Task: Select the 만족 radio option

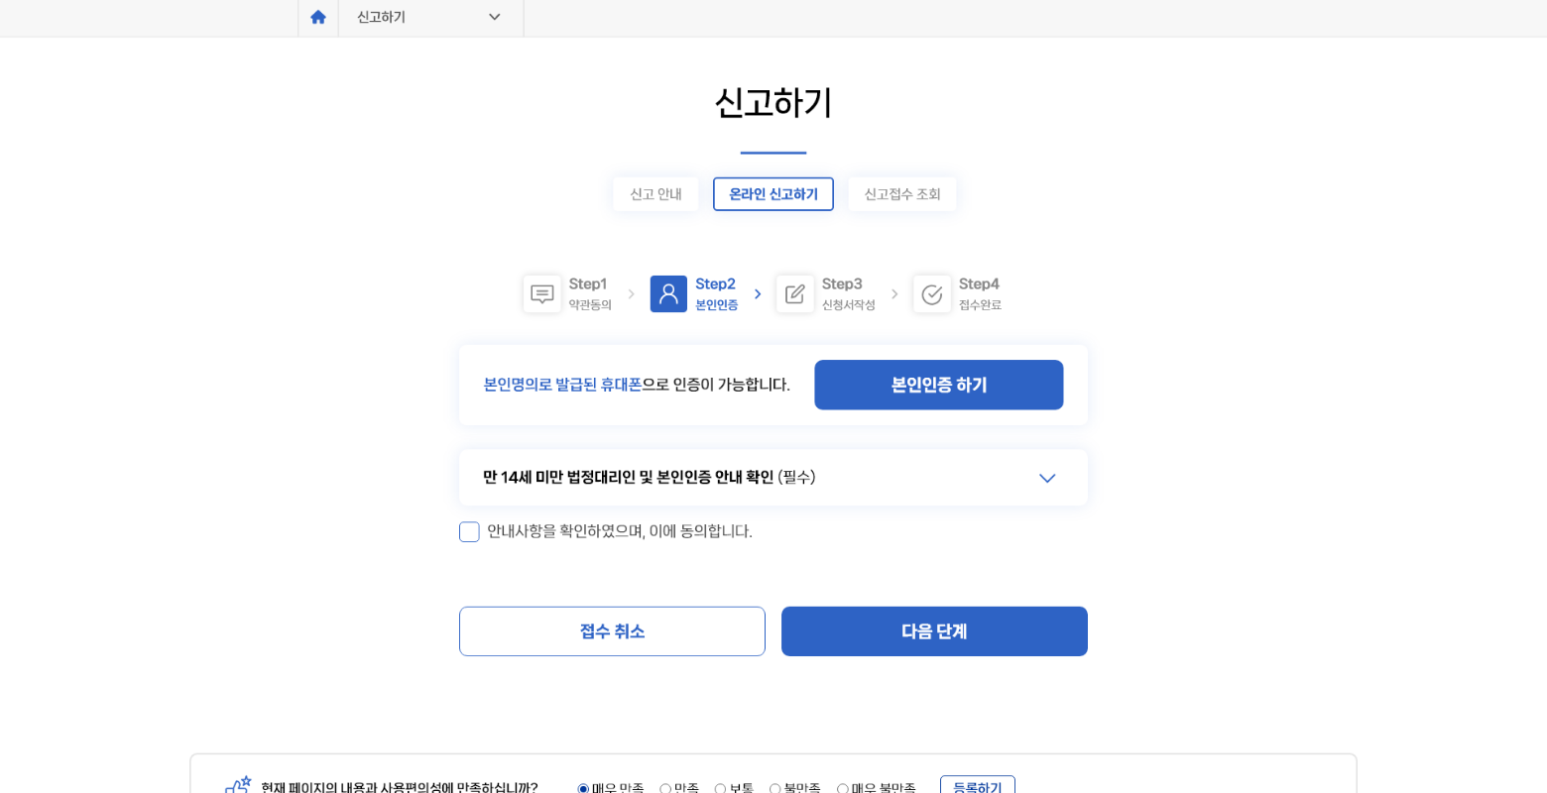Action: [x=665, y=789]
